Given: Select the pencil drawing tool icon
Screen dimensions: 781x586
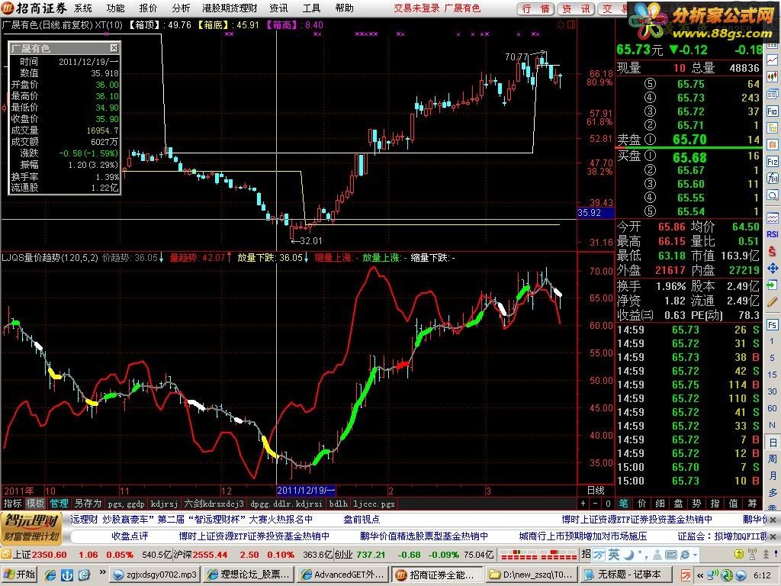Looking at the screenshot, I should [772, 302].
